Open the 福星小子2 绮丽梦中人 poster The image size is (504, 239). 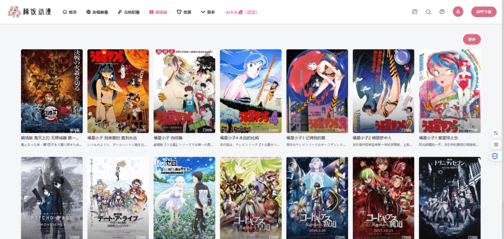click(x=383, y=91)
